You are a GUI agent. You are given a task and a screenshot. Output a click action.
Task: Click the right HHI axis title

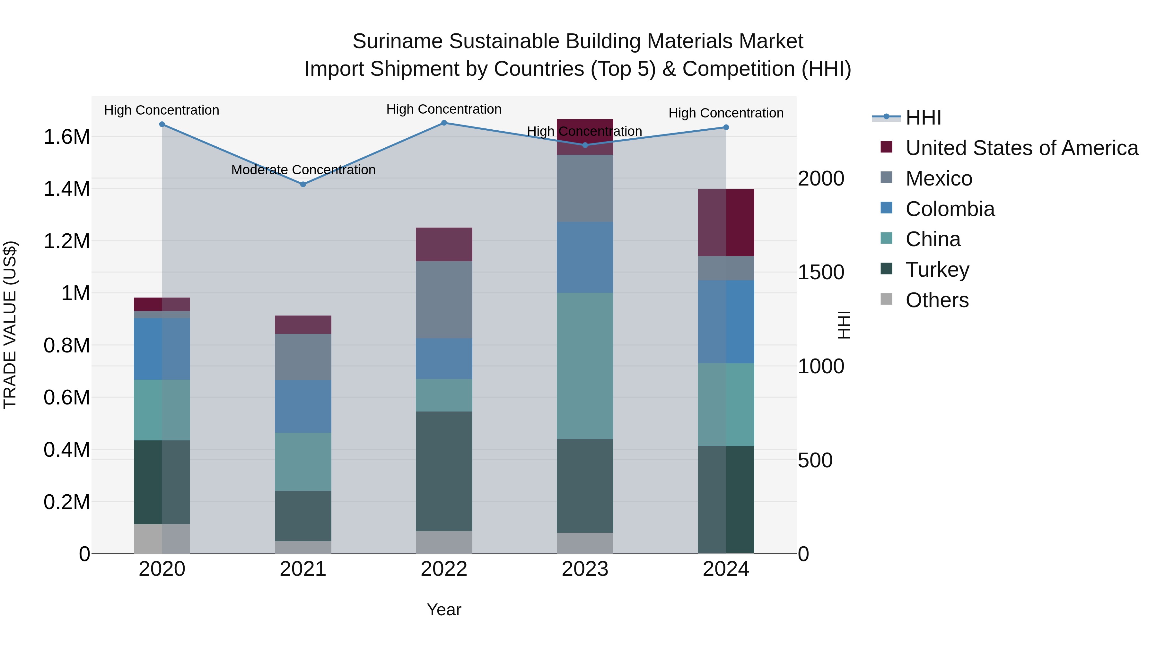coord(844,325)
